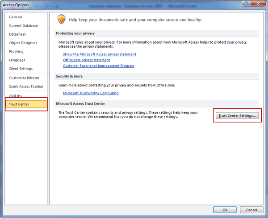This screenshot has width=268, height=218.
Task: Confirm with the OK button
Action: 225,210
